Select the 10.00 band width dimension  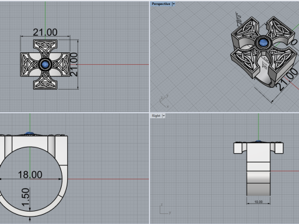[x=259, y=202]
